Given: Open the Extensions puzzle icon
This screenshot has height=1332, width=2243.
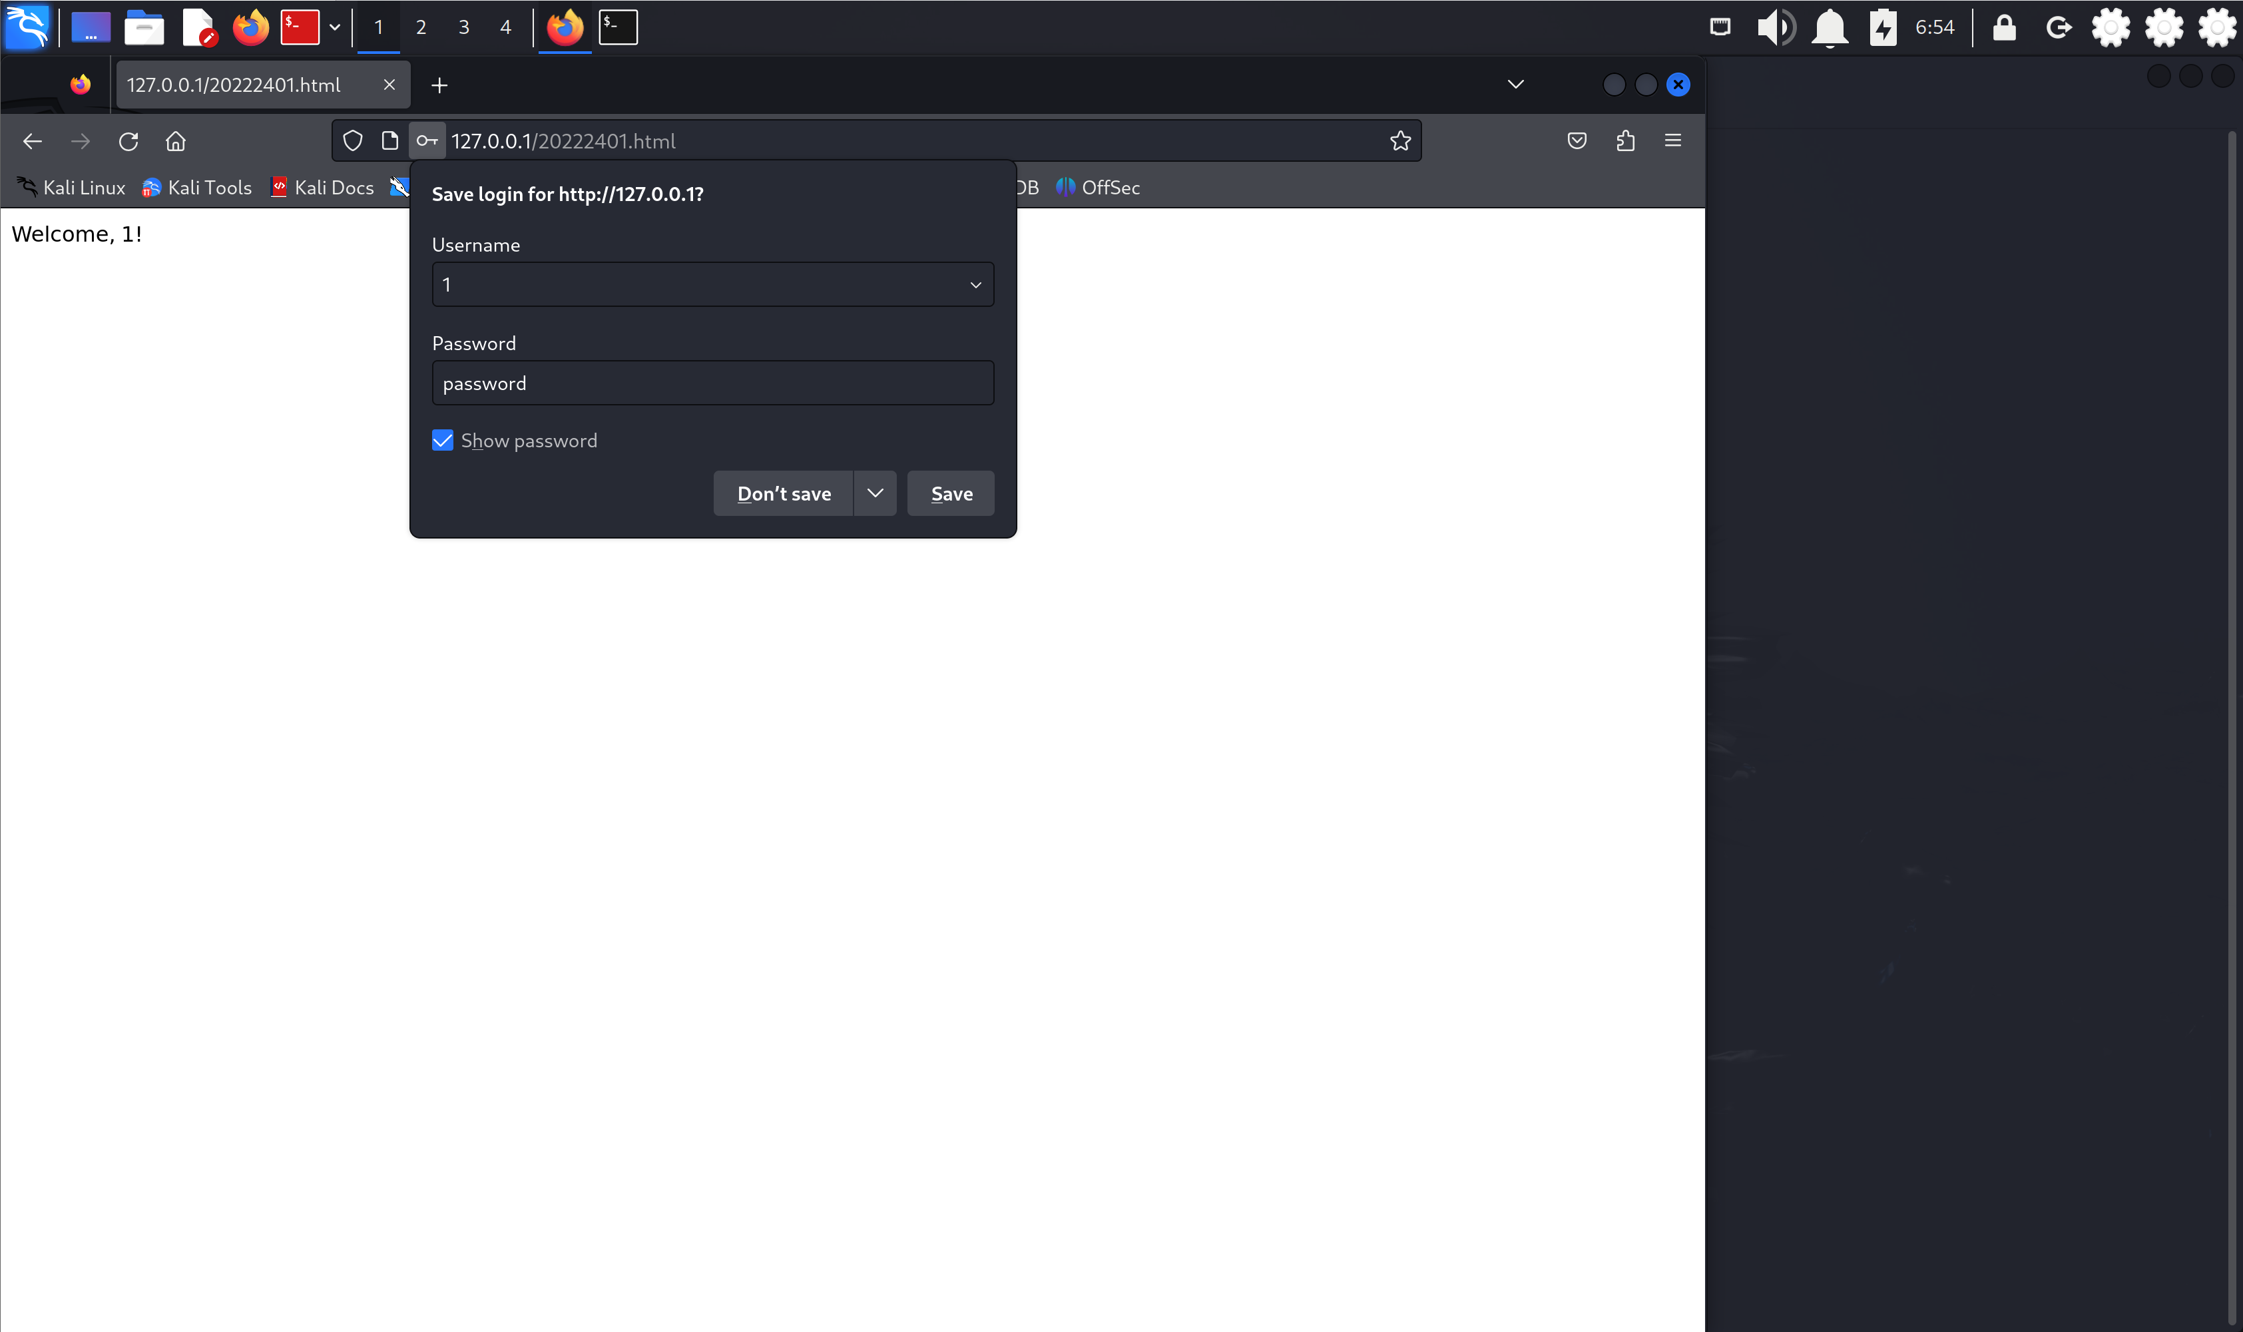Looking at the screenshot, I should [1624, 141].
